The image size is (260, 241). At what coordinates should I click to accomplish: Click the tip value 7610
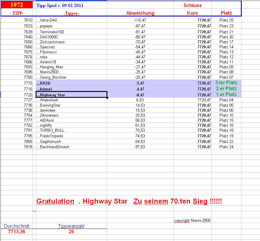(28, 20)
